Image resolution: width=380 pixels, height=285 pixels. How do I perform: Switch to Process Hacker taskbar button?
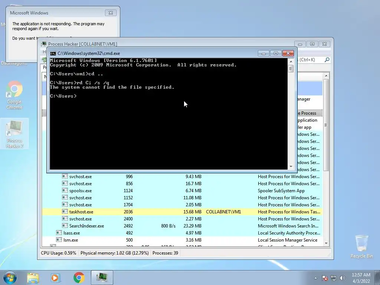102,278
